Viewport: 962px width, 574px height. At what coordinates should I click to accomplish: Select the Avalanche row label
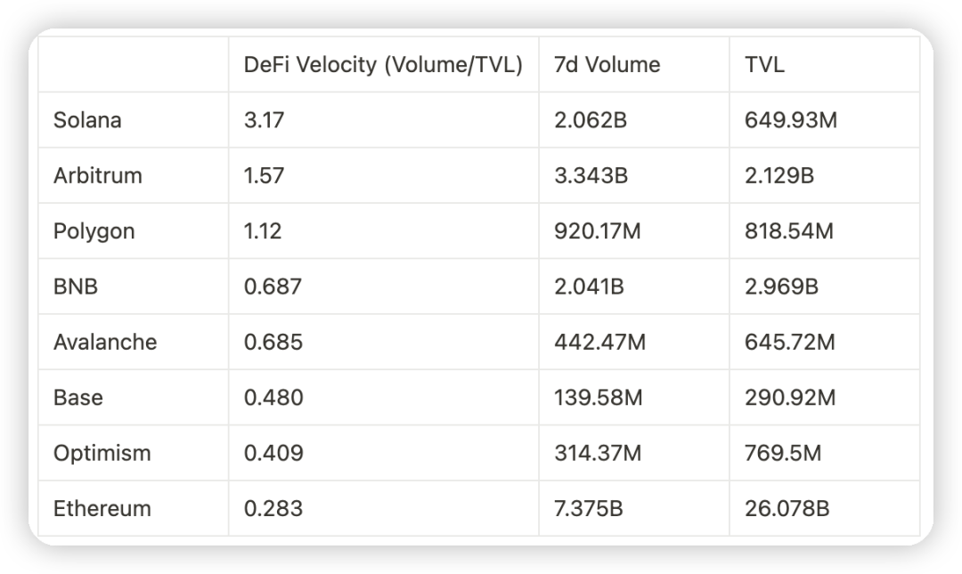click(104, 342)
